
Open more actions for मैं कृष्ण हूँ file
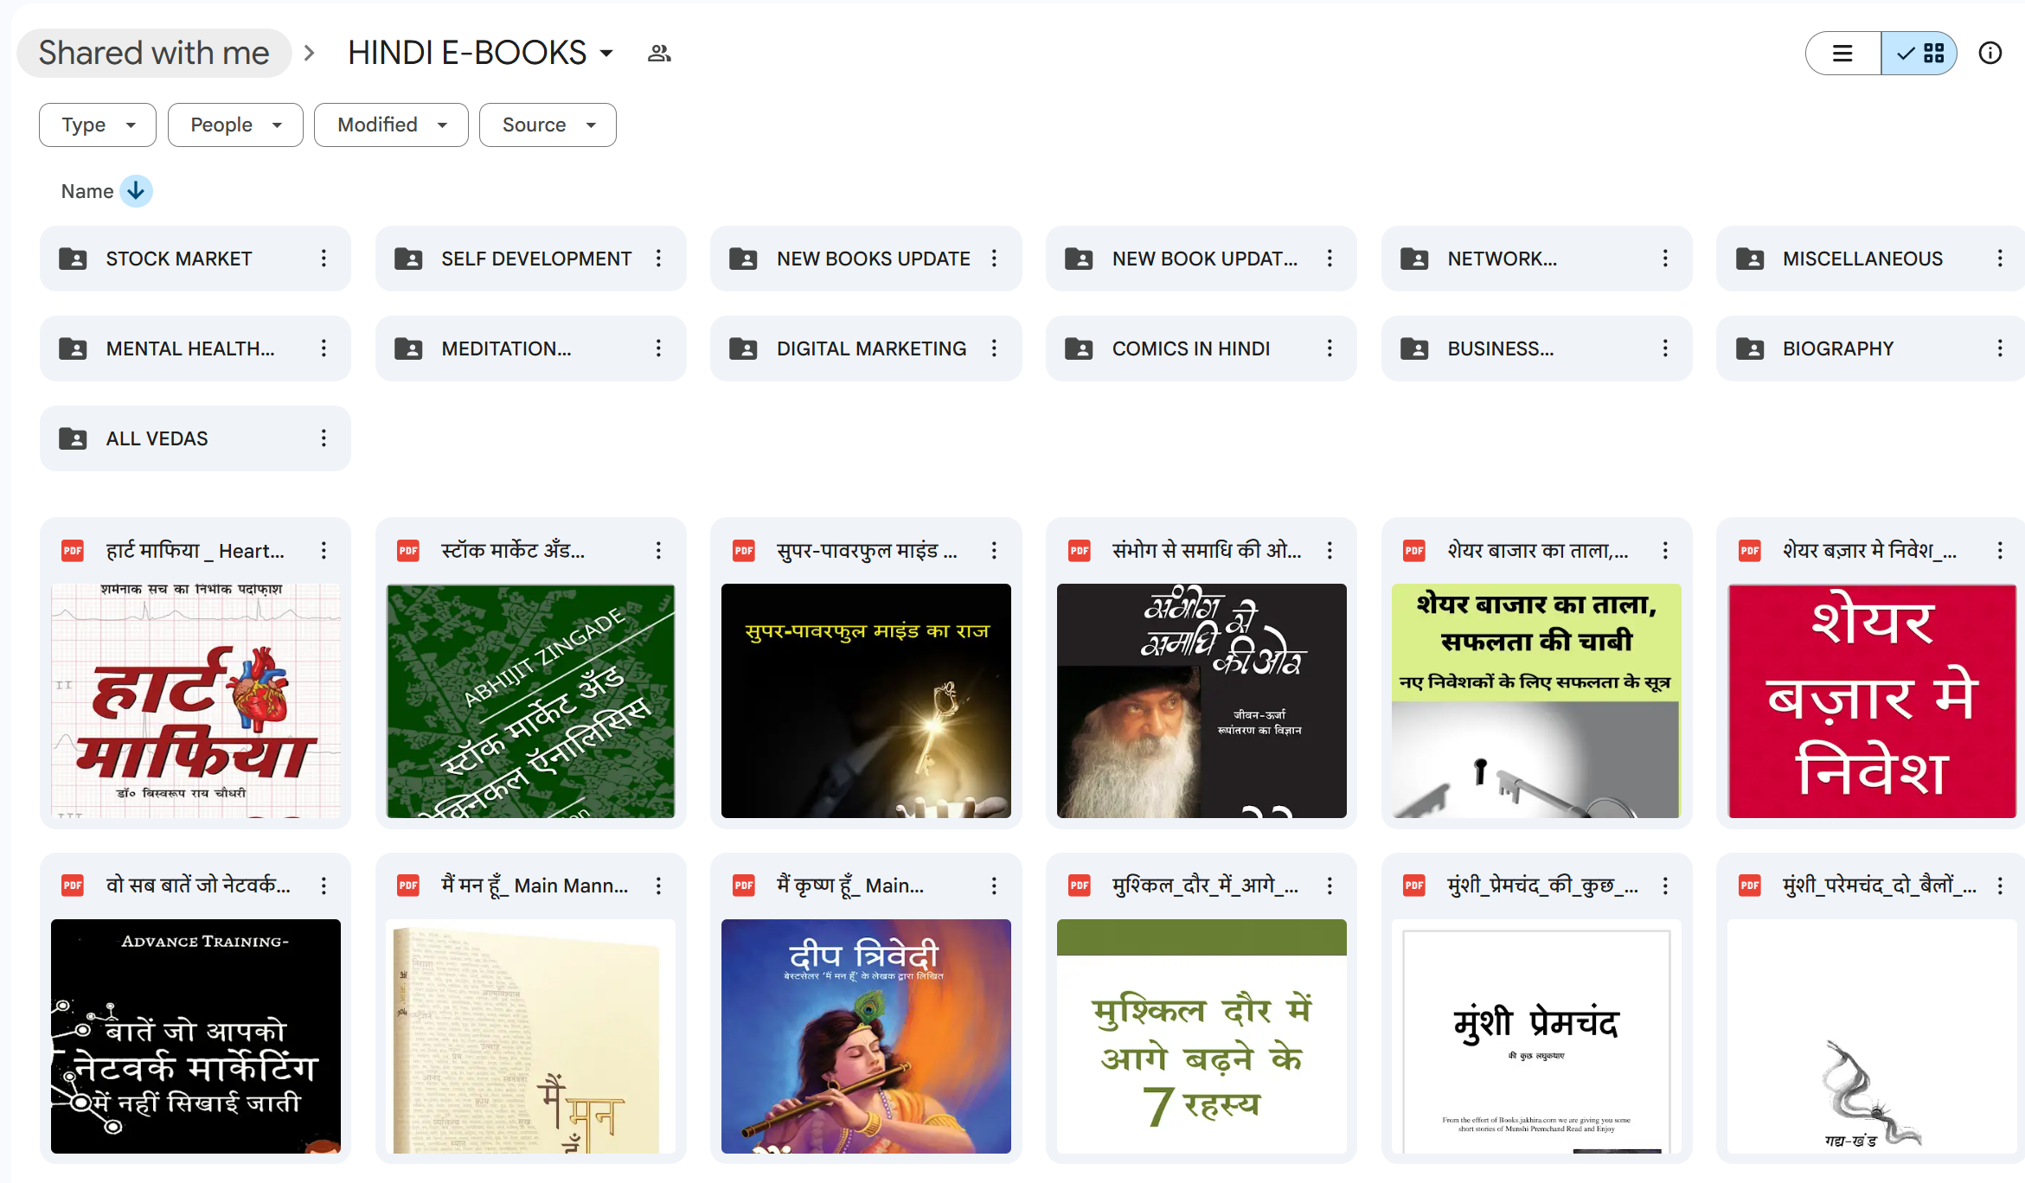click(x=994, y=886)
